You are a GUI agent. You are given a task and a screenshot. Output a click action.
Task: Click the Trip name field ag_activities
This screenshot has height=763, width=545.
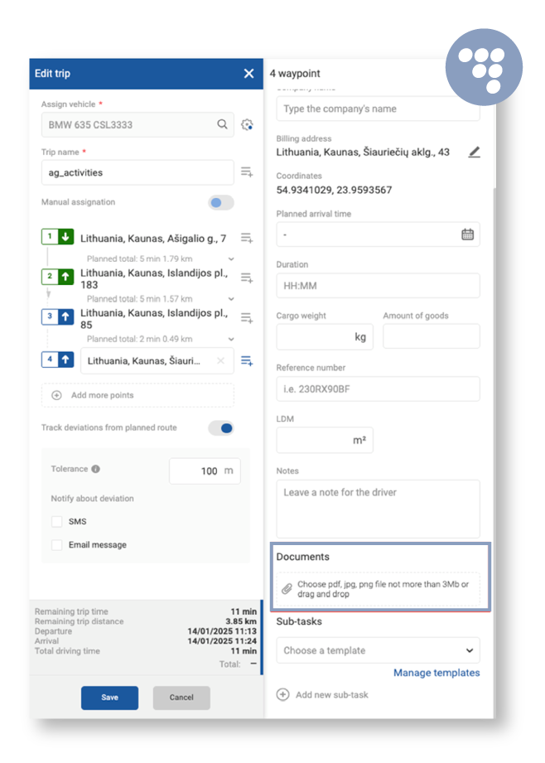click(x=137, y=173)
